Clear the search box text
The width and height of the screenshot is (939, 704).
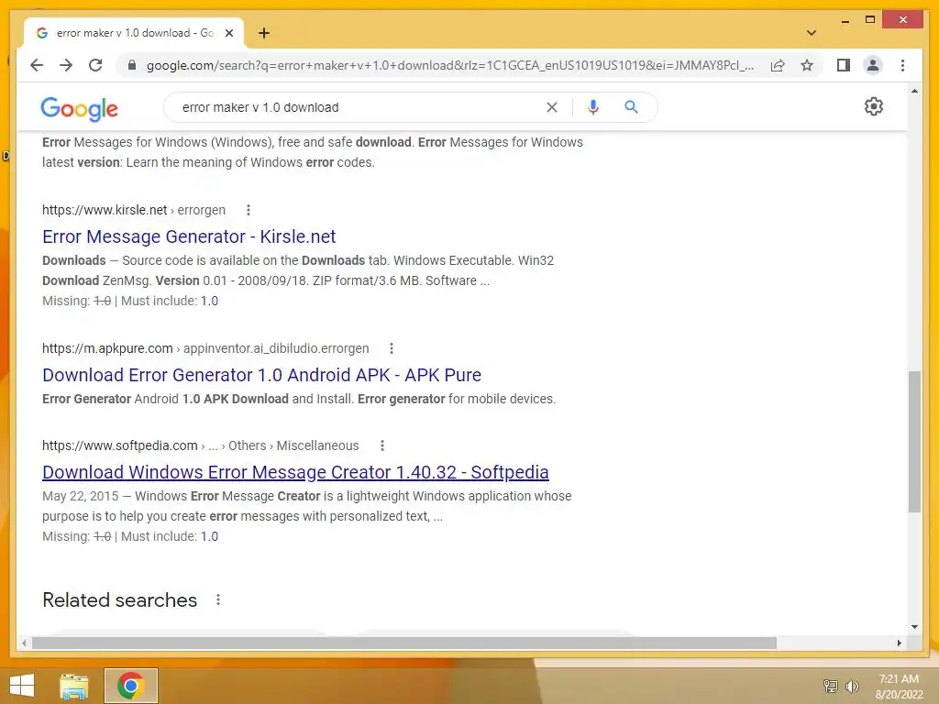[x=551, y=107]
